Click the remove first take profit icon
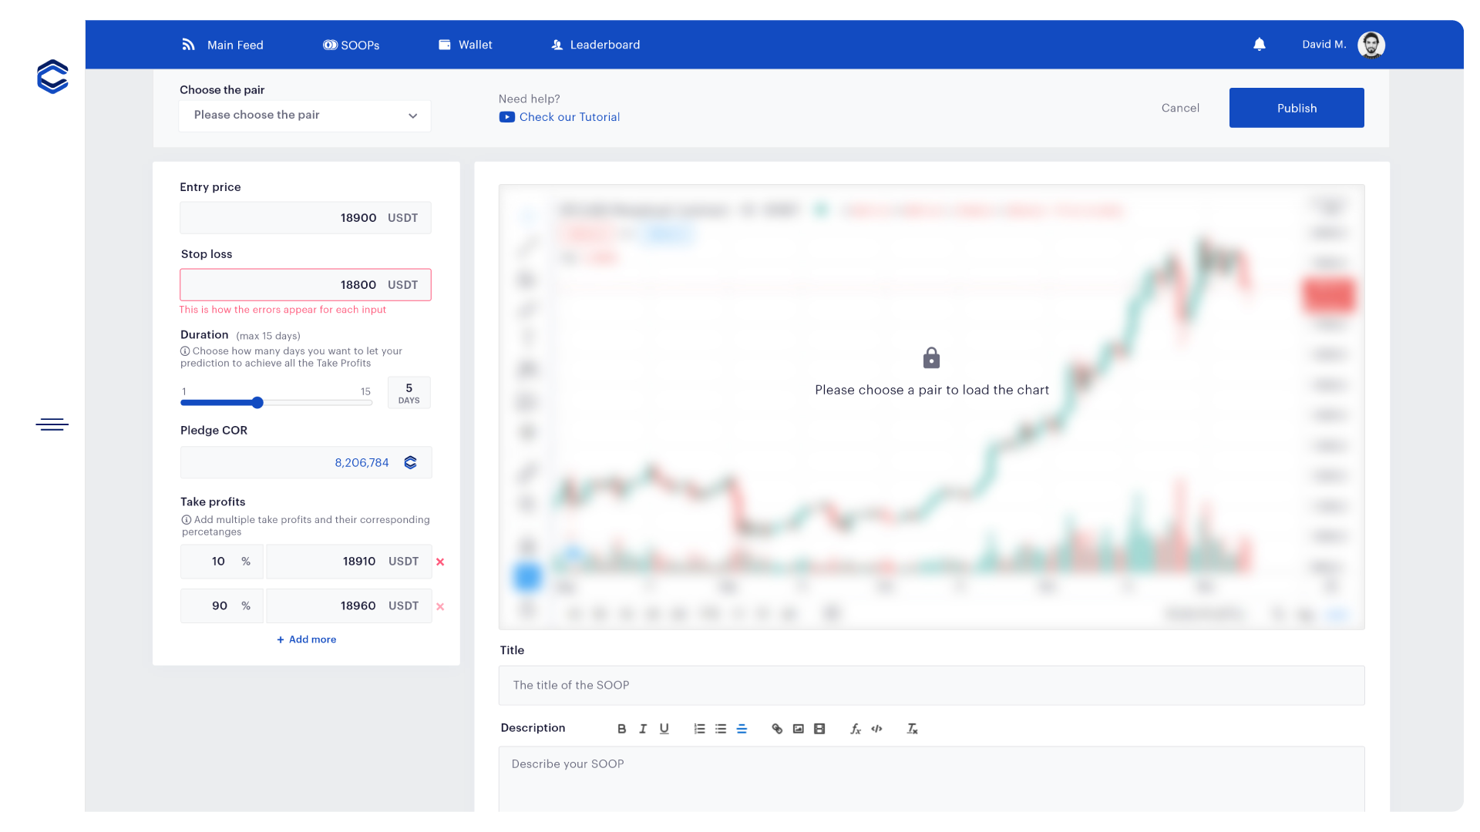 pos(441,561)
